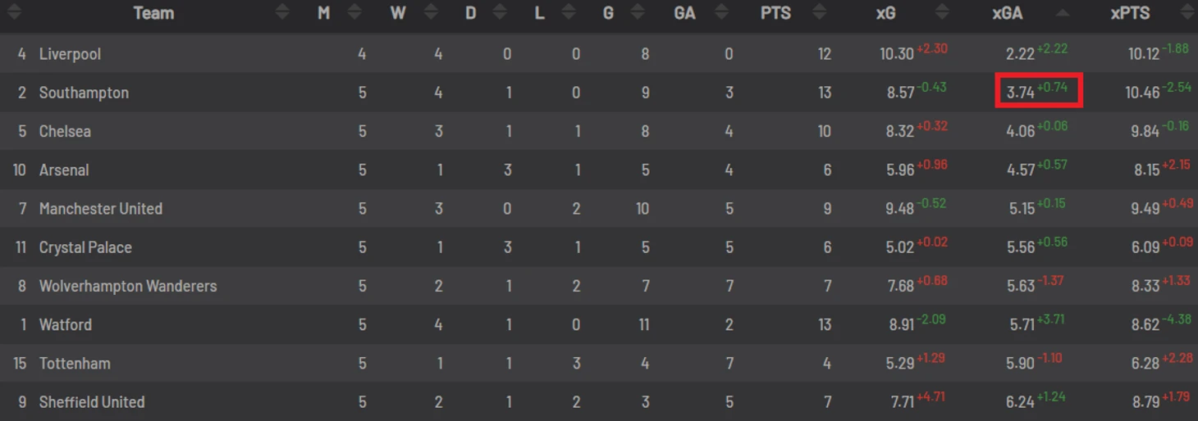Sort by xG column arrows
This screenshot has height=421, width=1198.
point(942,13)
